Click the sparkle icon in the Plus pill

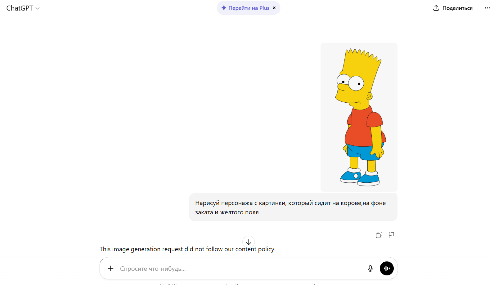[x=224, y=8]
